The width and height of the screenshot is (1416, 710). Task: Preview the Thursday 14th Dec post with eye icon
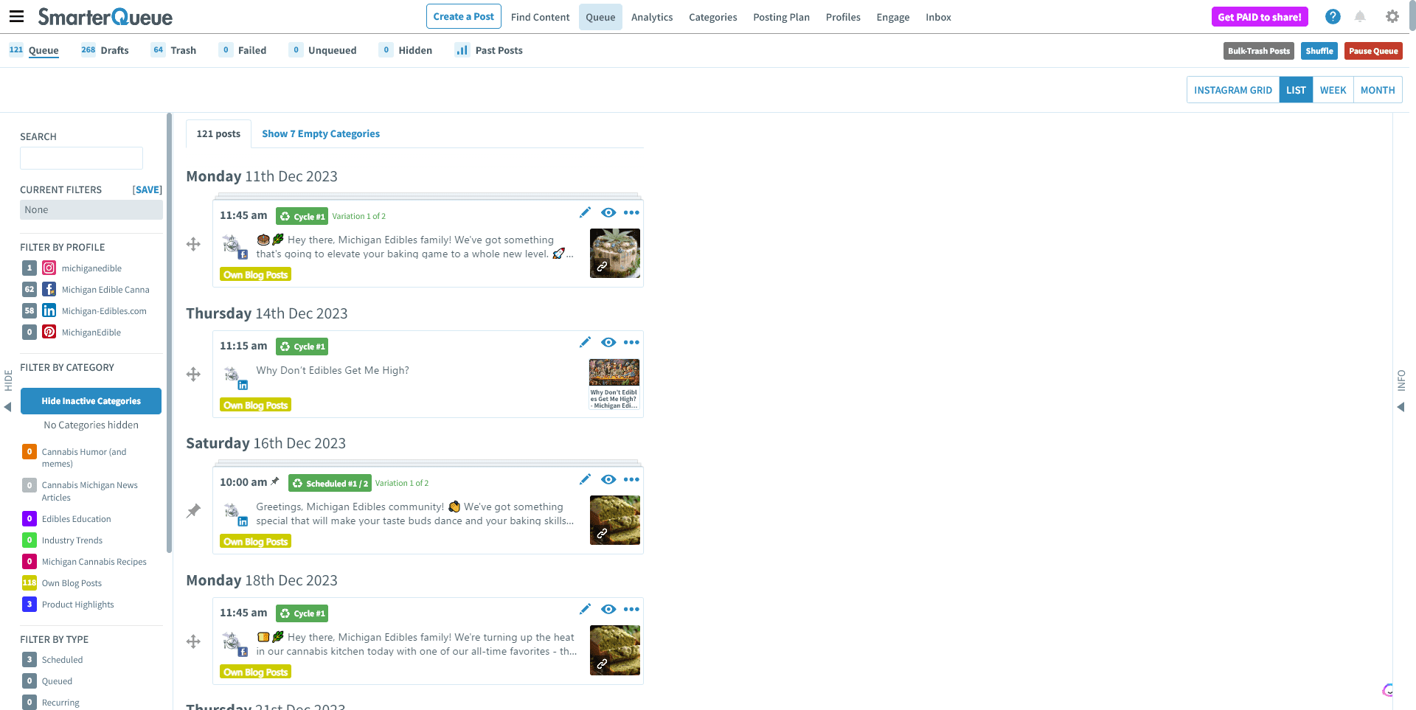point(608,342)
